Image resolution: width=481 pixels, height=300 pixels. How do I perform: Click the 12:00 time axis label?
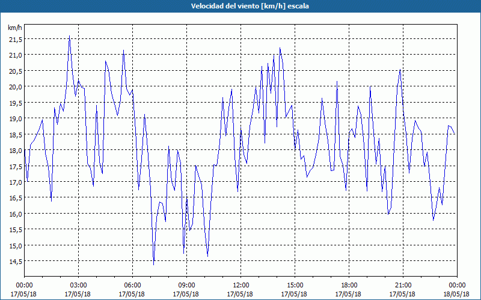click(240, 286)
